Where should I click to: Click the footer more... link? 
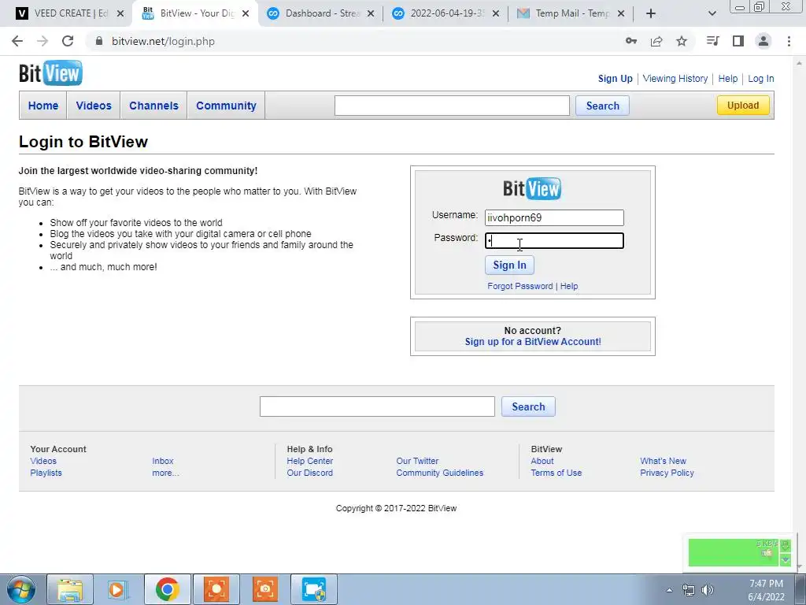pyautogui.click(x=165, y=473)
